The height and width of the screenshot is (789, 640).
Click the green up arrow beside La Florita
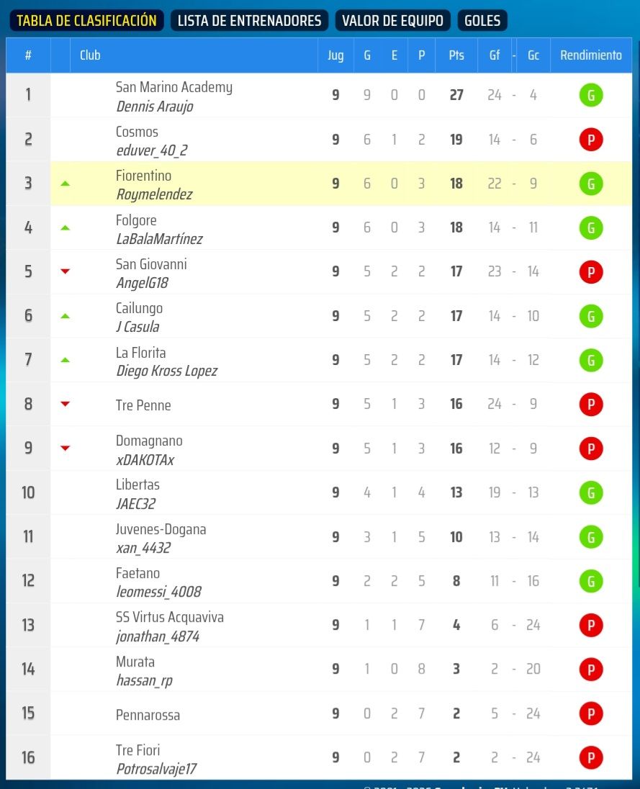click(x=65, y=360)
